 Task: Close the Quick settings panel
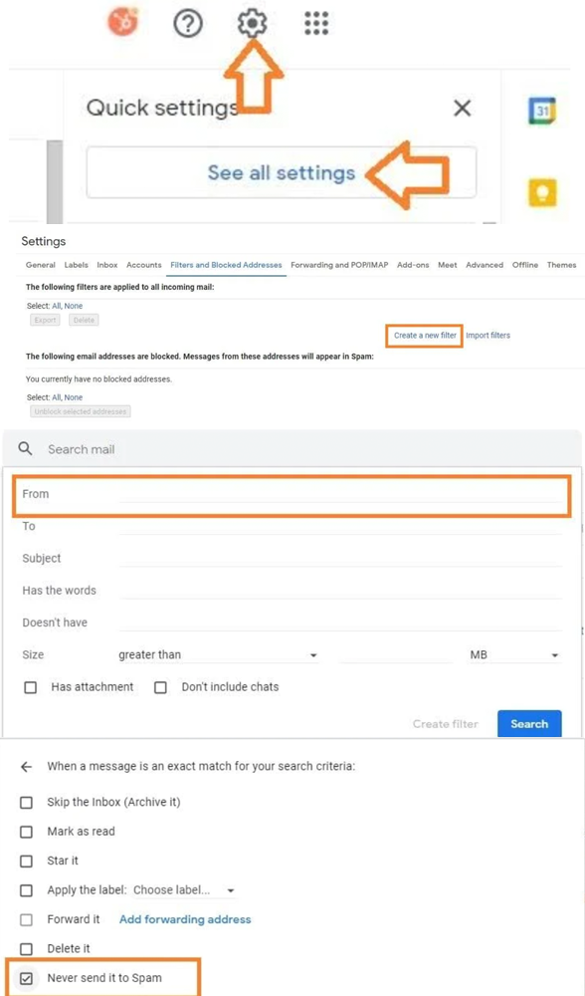click(x=463, y=109)
